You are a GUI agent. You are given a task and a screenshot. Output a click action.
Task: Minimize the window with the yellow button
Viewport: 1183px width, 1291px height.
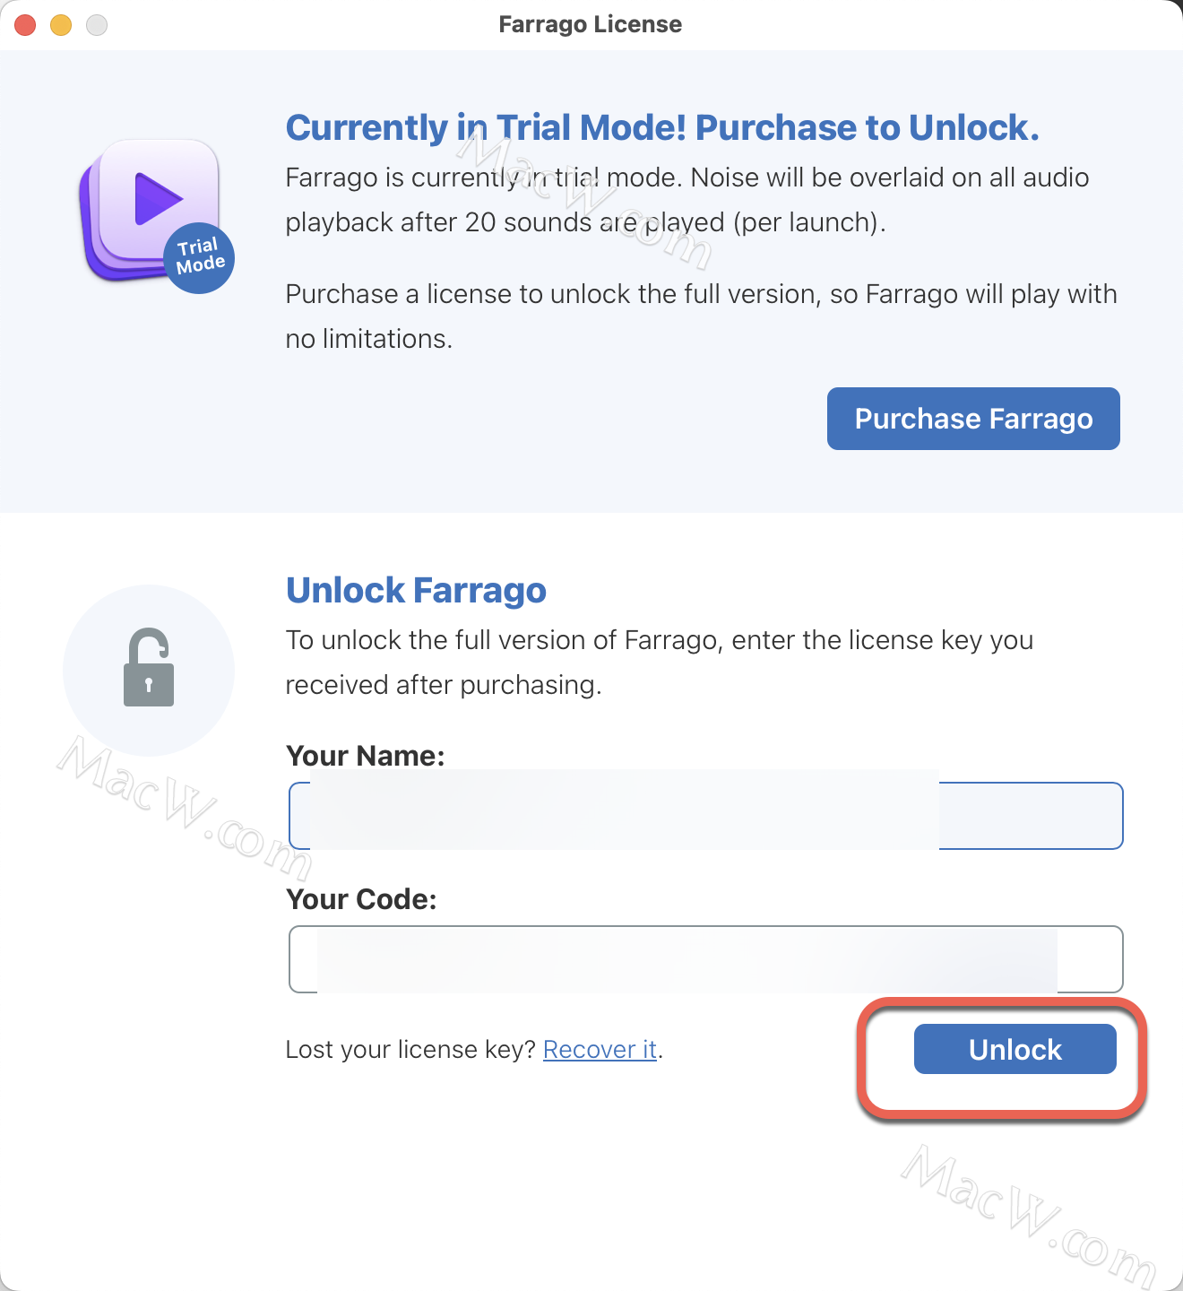[61, 25]
